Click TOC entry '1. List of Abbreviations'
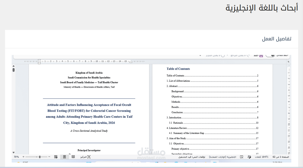303x168 pixels. click(x=178, y=81)
